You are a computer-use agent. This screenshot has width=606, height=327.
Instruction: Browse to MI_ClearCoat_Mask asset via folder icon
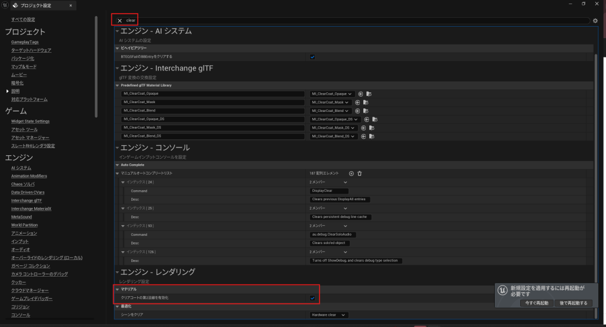pos(366,102)
